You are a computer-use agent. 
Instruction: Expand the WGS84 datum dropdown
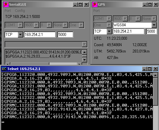point(154,25)
